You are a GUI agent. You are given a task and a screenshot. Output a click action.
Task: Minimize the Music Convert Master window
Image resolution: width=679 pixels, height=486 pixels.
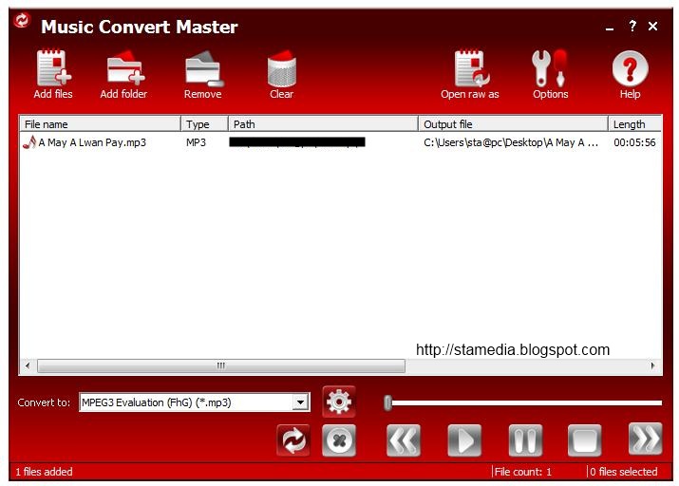point(610,28)
